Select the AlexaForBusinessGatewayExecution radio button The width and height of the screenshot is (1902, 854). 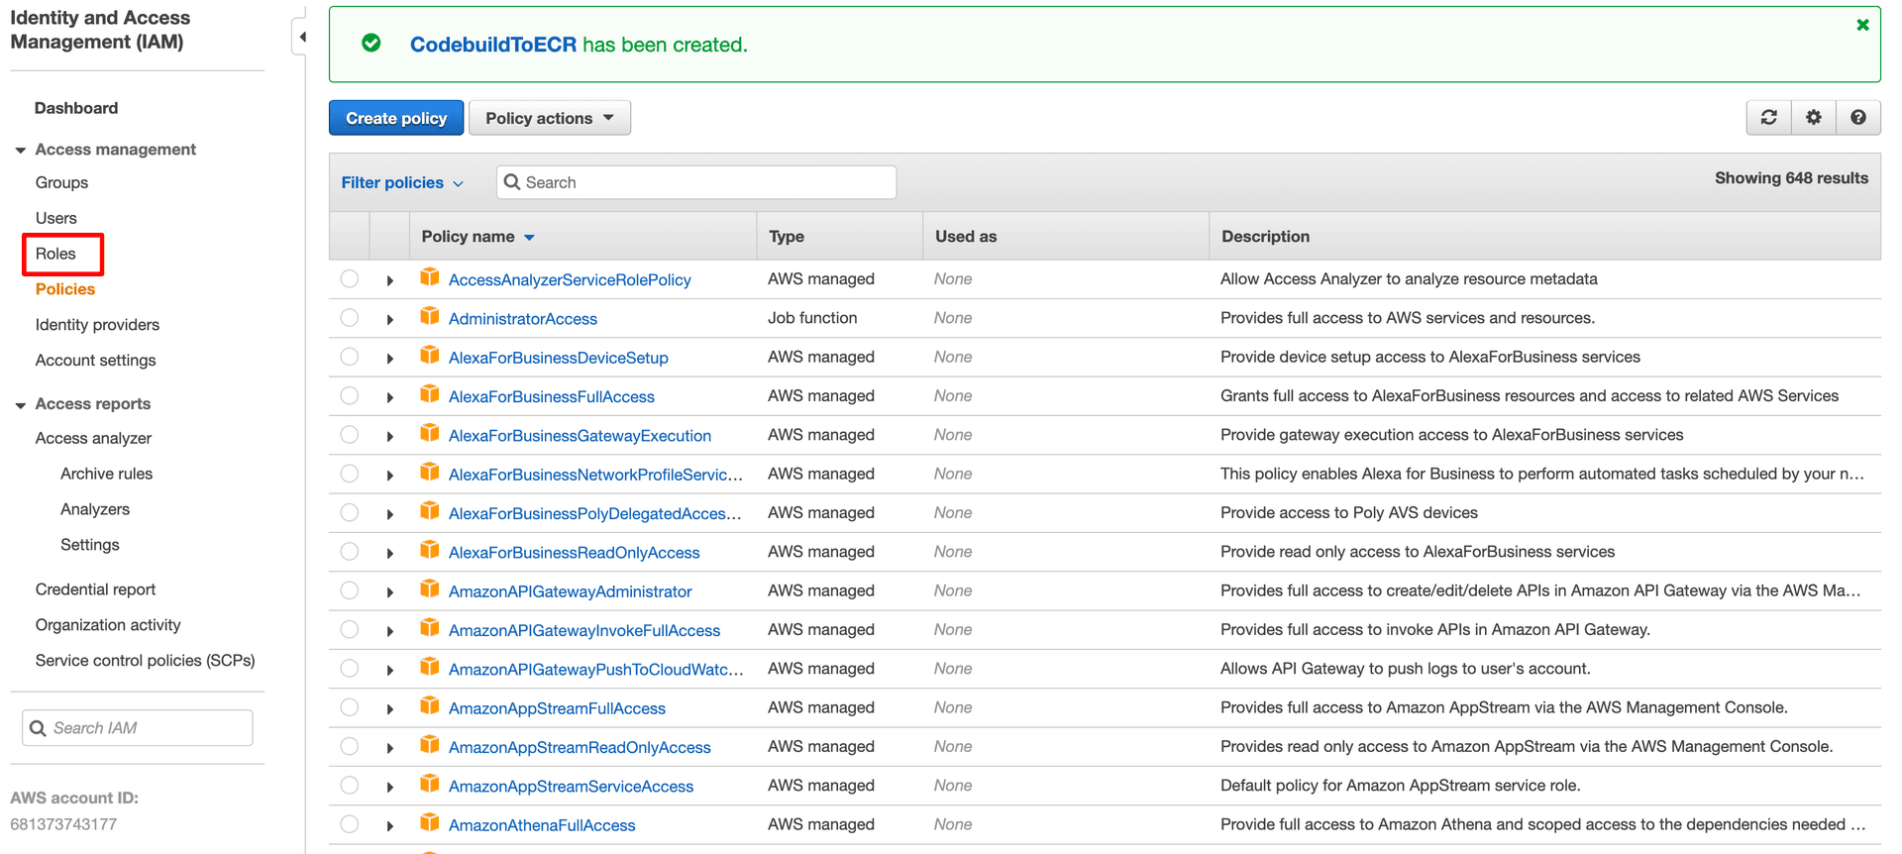350,435
